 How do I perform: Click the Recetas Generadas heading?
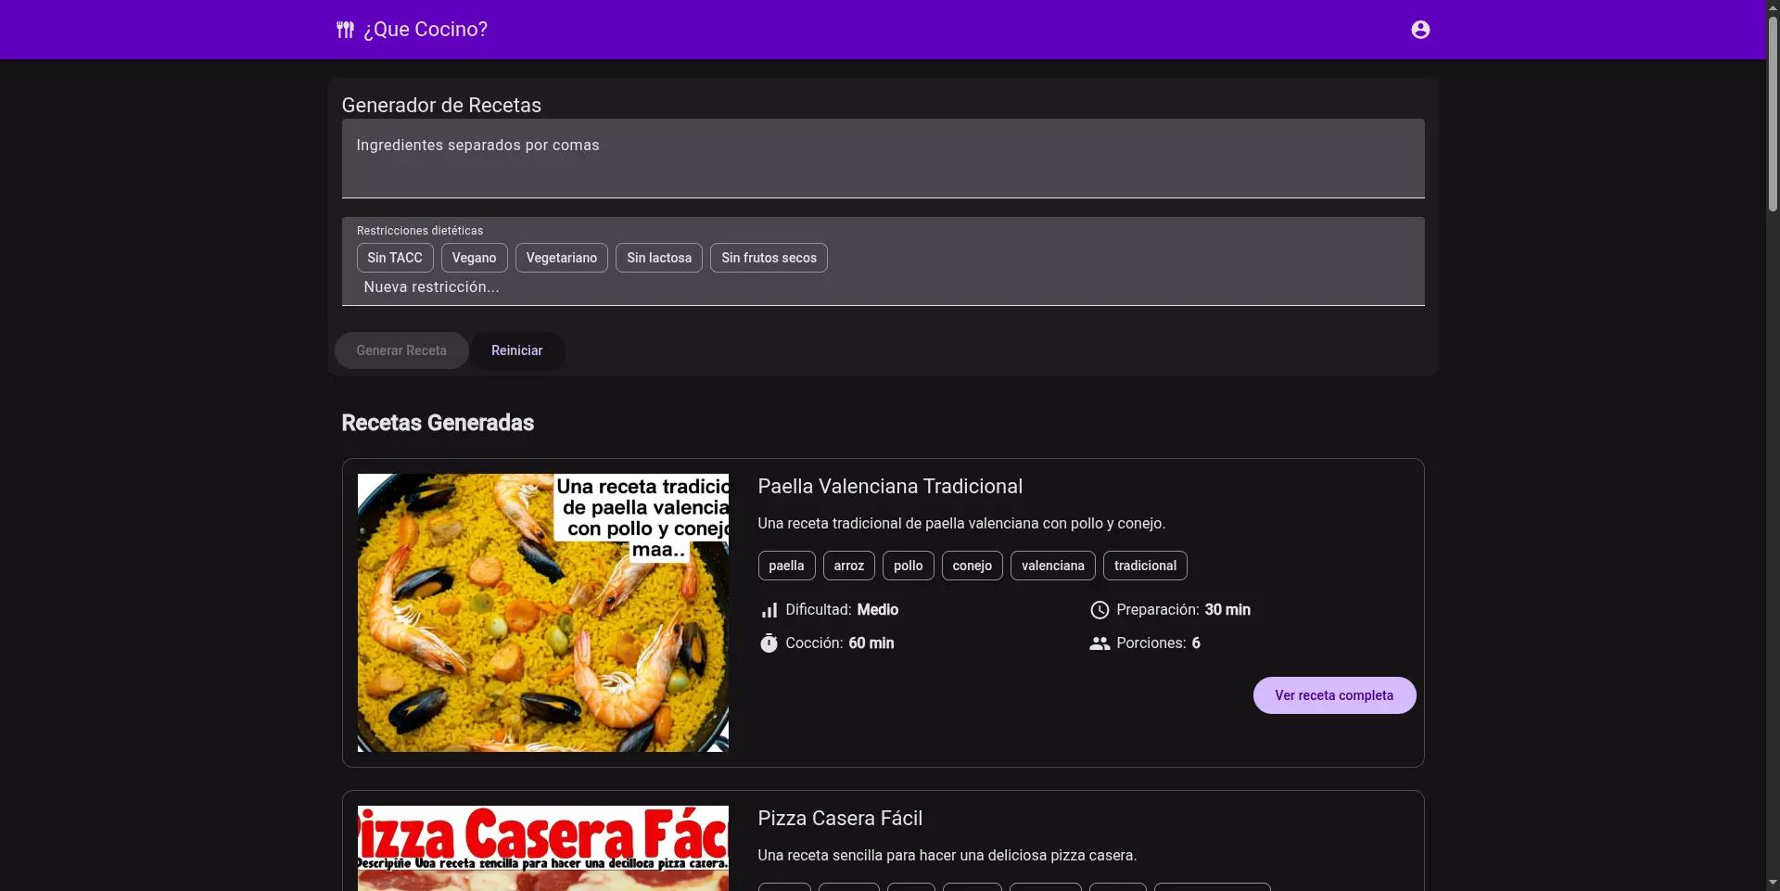pyautogui.click(x=438, y=423)
